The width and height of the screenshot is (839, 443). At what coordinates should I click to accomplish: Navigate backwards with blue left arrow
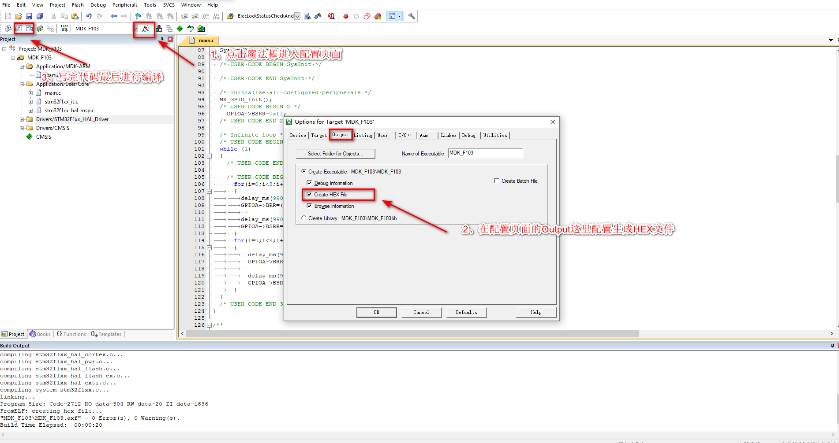pos(114,16)
